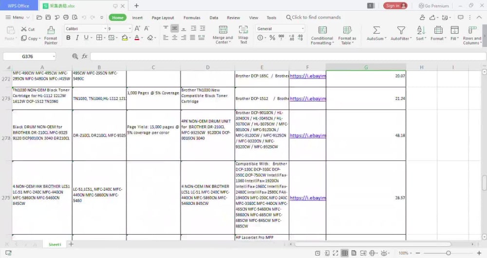Open the ebay link in row 273
Screen dimensions: 487x258
(x=308, y=99)
